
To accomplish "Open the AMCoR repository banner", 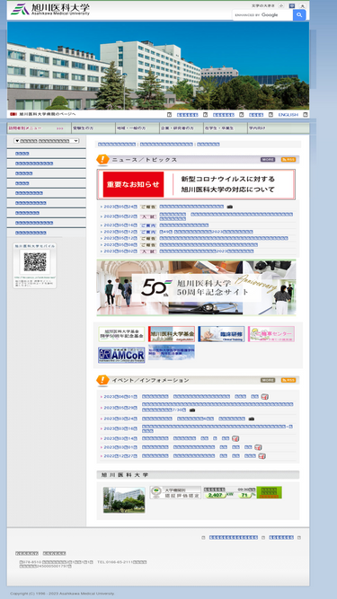I will (121, 355).
